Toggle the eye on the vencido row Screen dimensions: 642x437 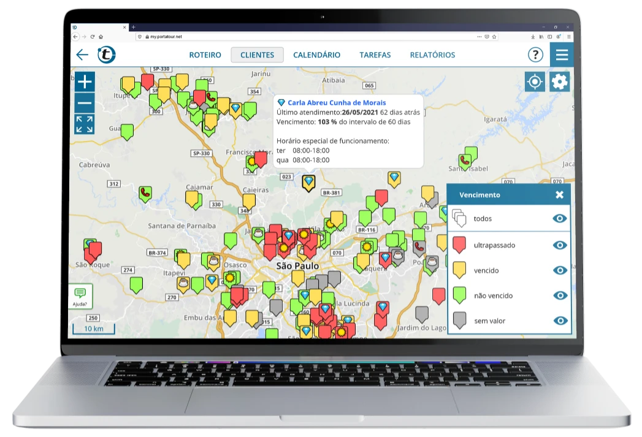560,270
